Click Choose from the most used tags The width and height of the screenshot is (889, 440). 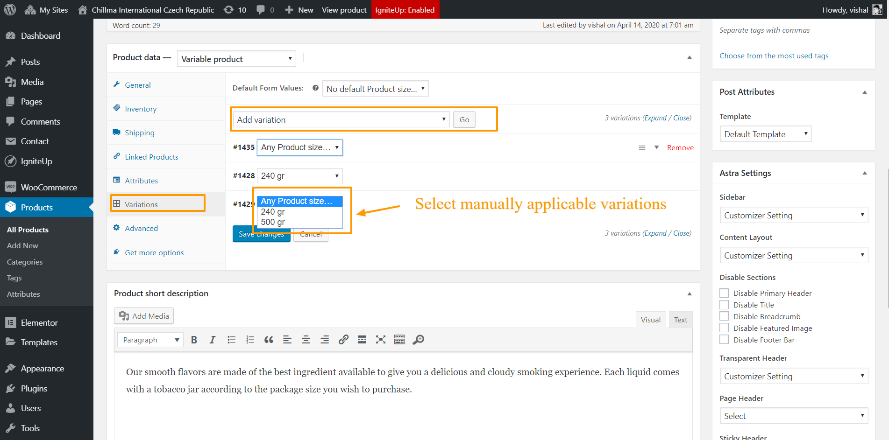[x=774, y=56]
